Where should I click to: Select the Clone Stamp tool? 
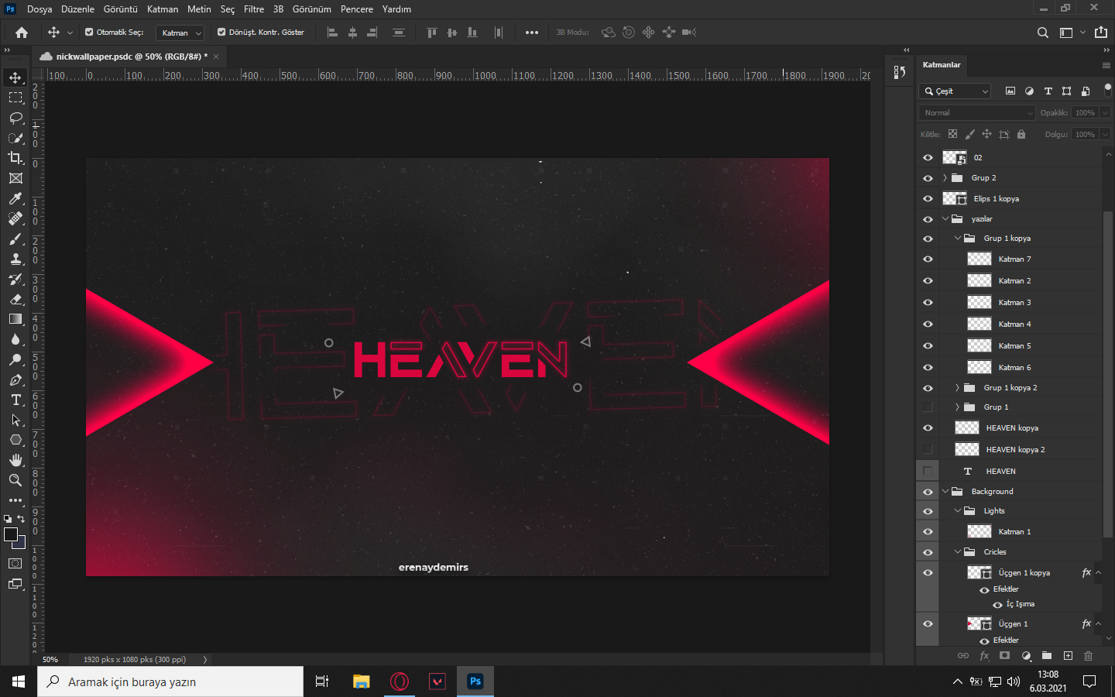15,259
